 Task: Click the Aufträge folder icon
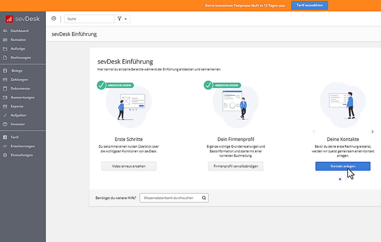point(5,49)
